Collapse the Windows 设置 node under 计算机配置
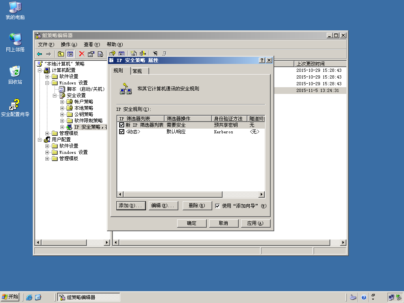The width and height of the screenshot is (404, 303). click(x=47, y=83)
